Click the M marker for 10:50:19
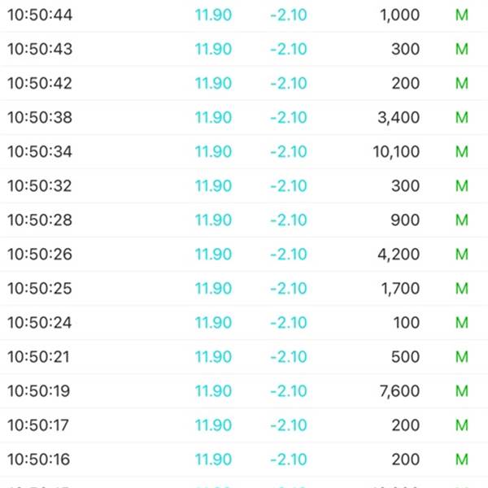 462,391
